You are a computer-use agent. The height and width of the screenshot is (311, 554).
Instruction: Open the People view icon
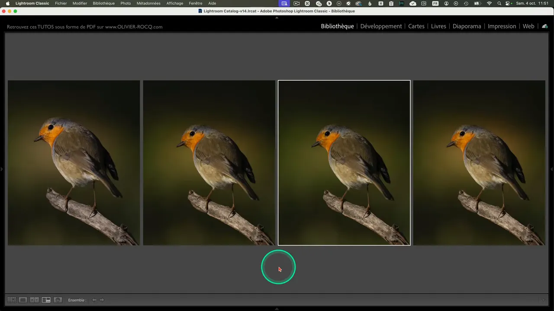coord(58,300)
